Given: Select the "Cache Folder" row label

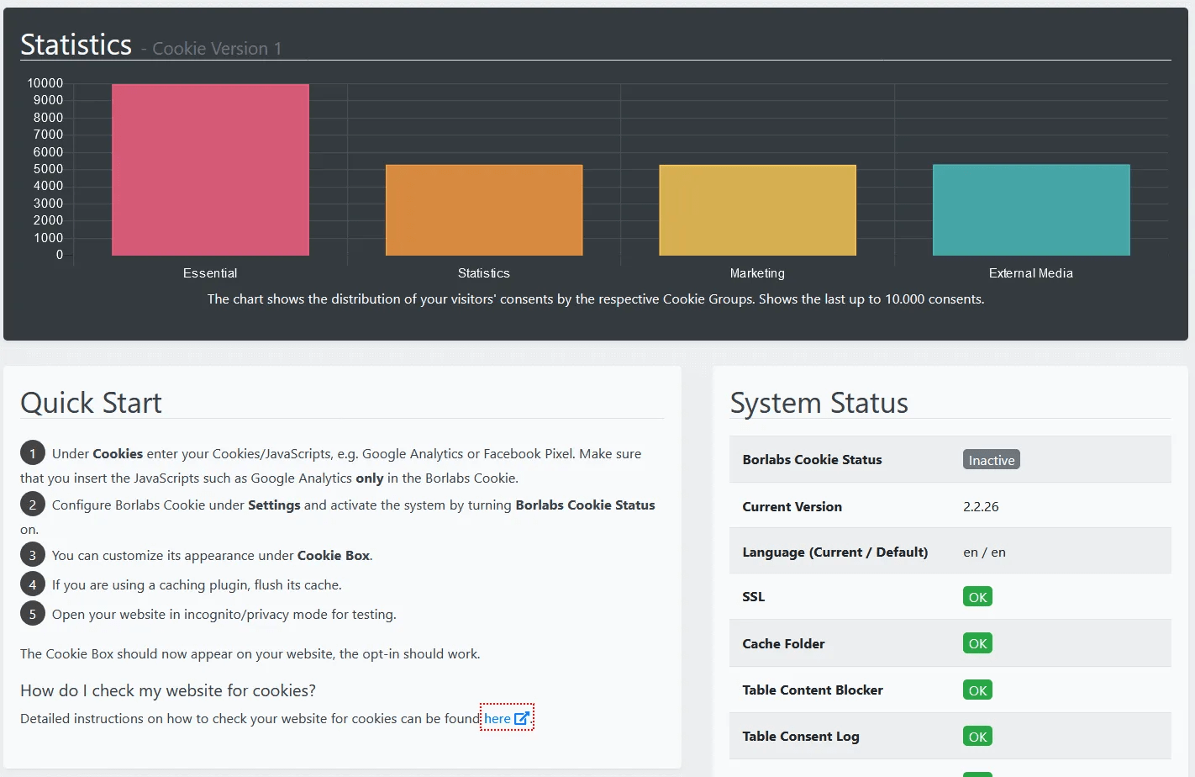Looking at the screenshot, I should point(783,644).
